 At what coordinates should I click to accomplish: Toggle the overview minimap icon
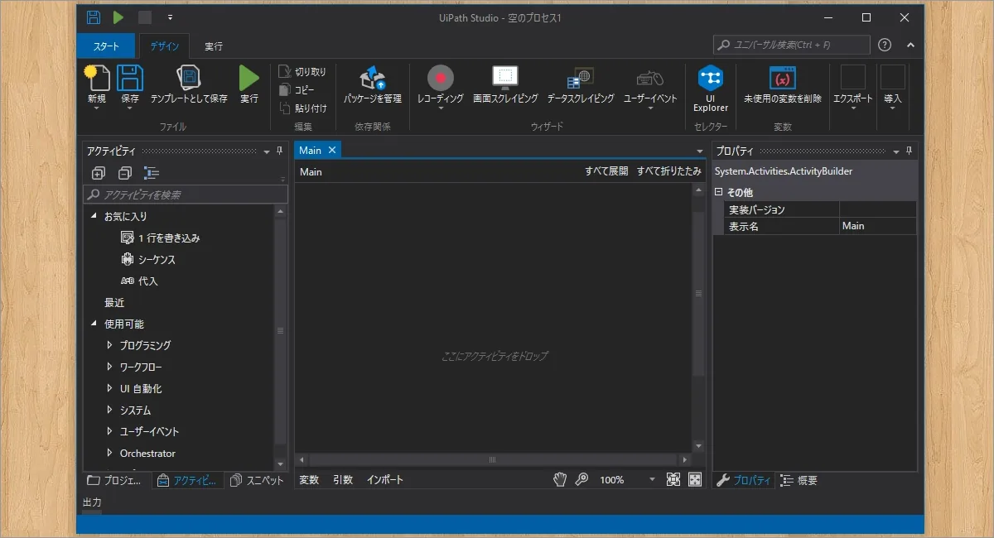(695, 479)
